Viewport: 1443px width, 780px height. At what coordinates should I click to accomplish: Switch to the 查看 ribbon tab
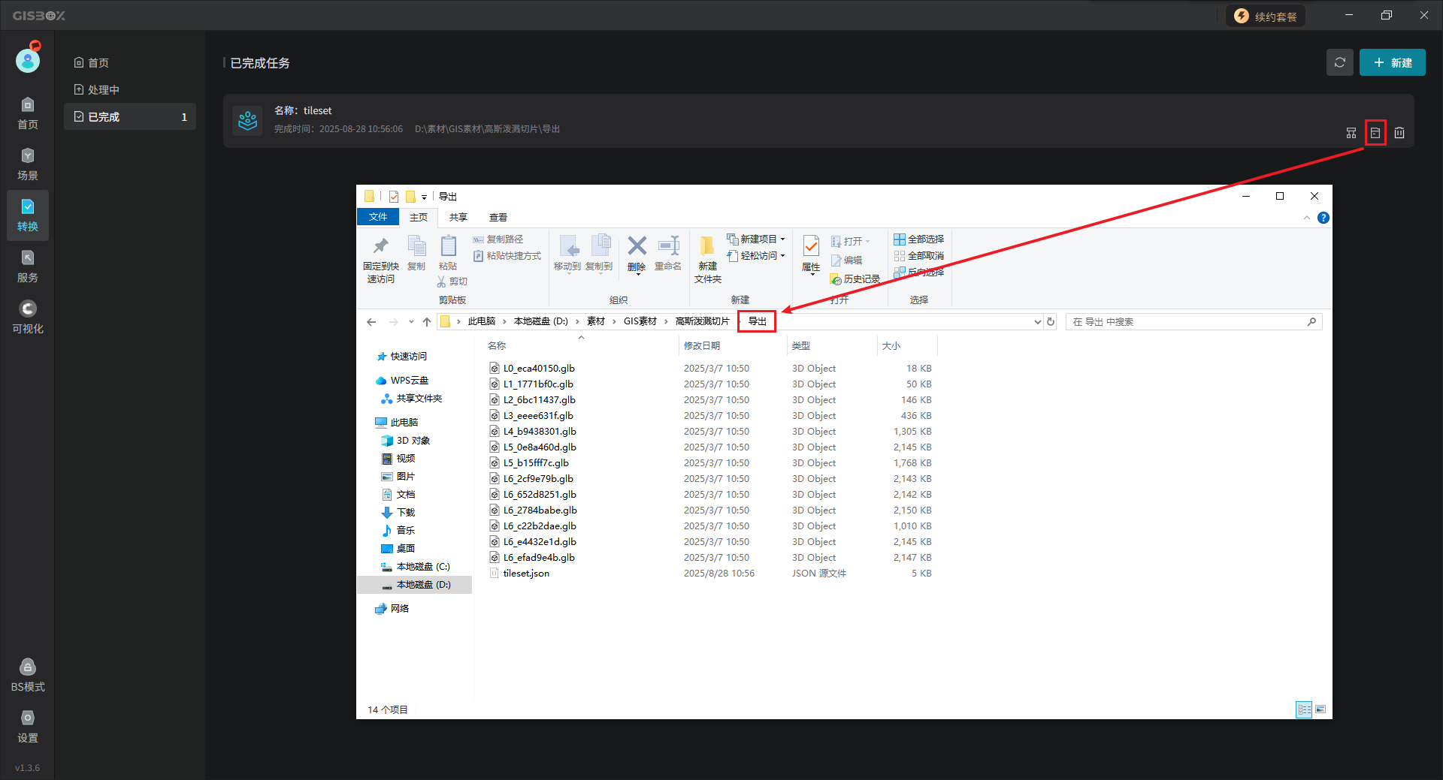(x=498, y=218)
